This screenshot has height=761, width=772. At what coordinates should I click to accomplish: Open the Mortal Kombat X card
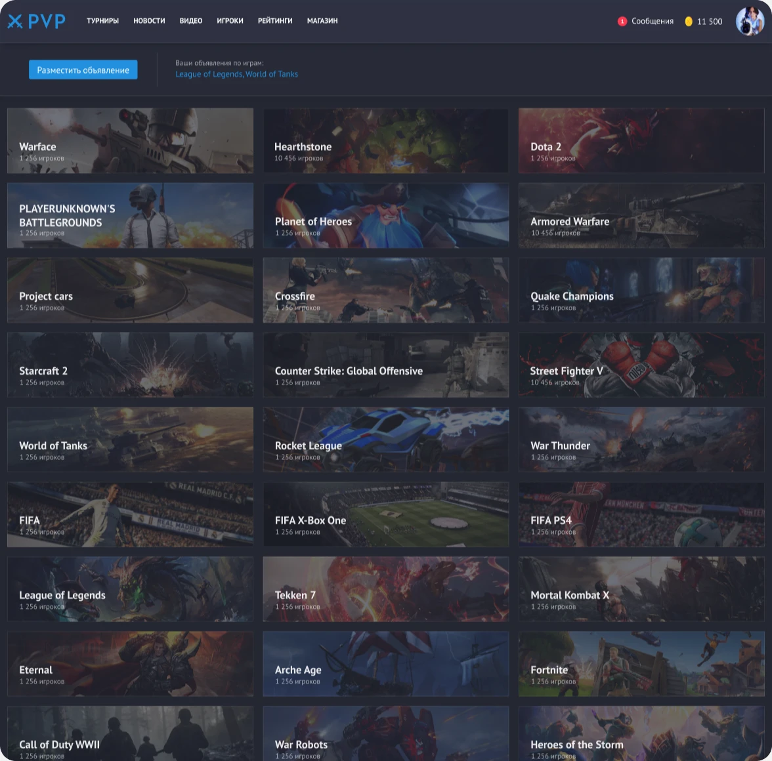pyautogui.click(x=641, y=589)
